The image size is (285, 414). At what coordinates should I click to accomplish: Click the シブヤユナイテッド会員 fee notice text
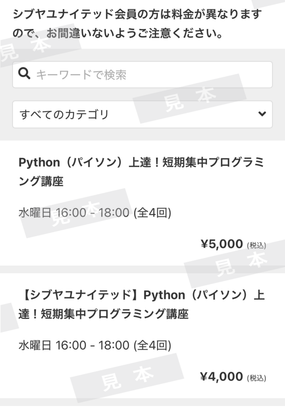point(137,15)
